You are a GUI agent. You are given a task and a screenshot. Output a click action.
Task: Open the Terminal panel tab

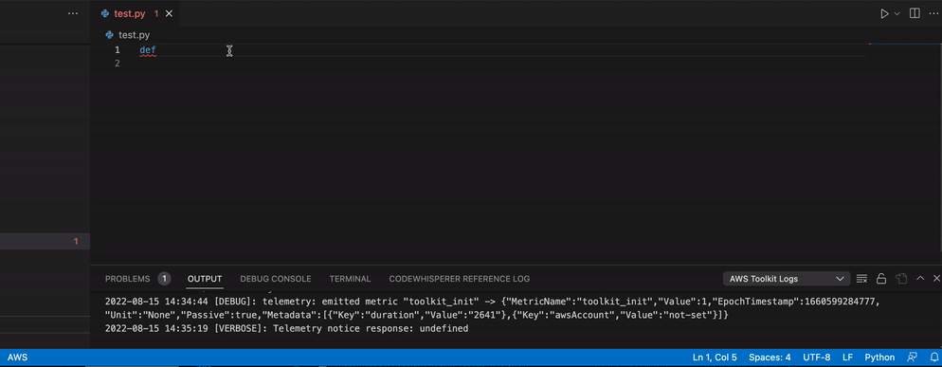point(351,279)
